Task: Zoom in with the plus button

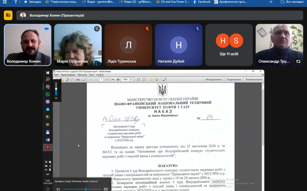Action: 118,79
